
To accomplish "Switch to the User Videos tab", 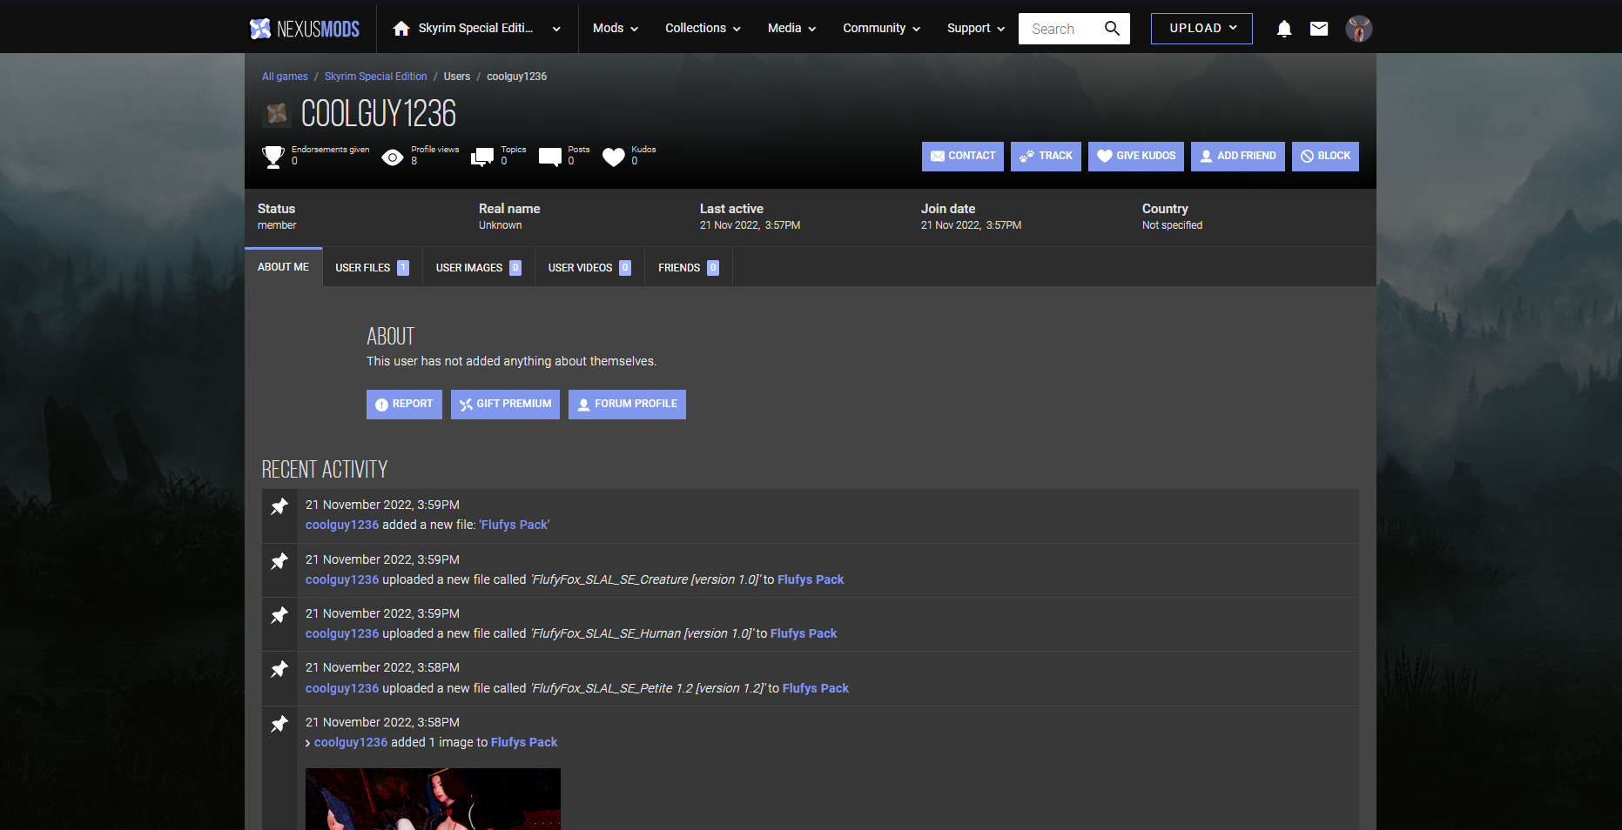I will click(589, 268).
